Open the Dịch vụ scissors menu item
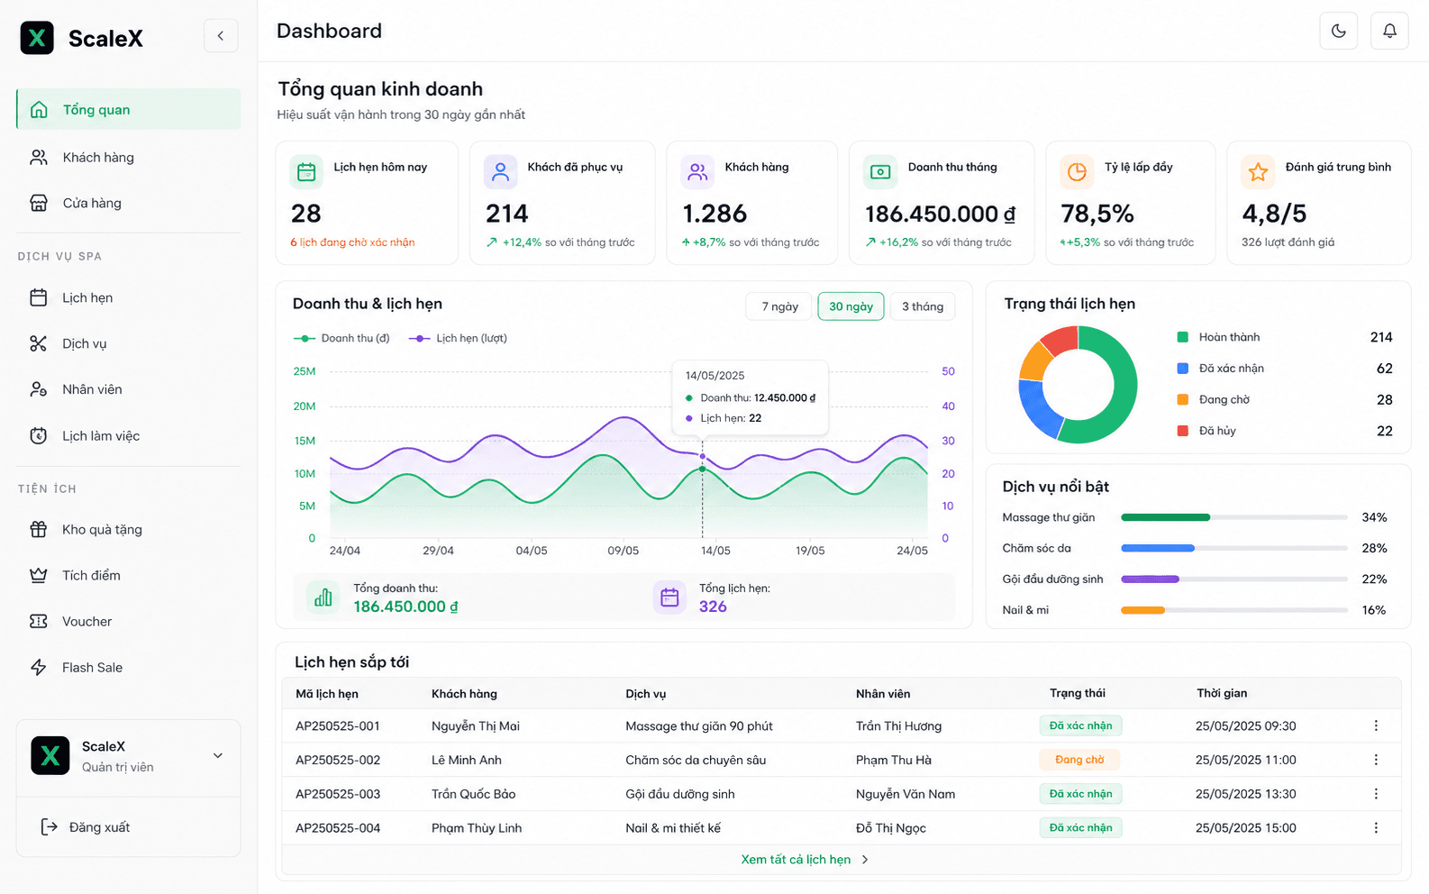This screenshot has height=894, width=1429. tap(129, 343)
